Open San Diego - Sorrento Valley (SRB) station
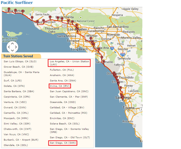The image size is (181, 149). point(69,130)
